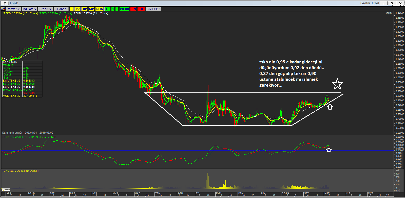
Task: Click the EKM month marker on time axis
Action: [x=218, y=193]
